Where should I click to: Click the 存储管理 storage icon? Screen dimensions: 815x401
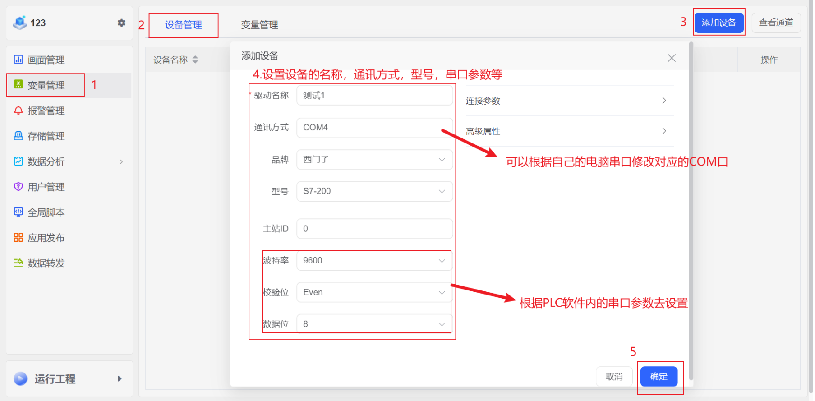tap(18, 136)
